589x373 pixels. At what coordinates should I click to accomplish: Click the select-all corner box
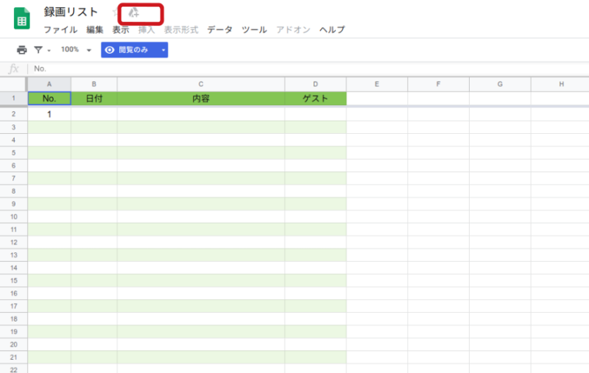[x=13, y=84]
